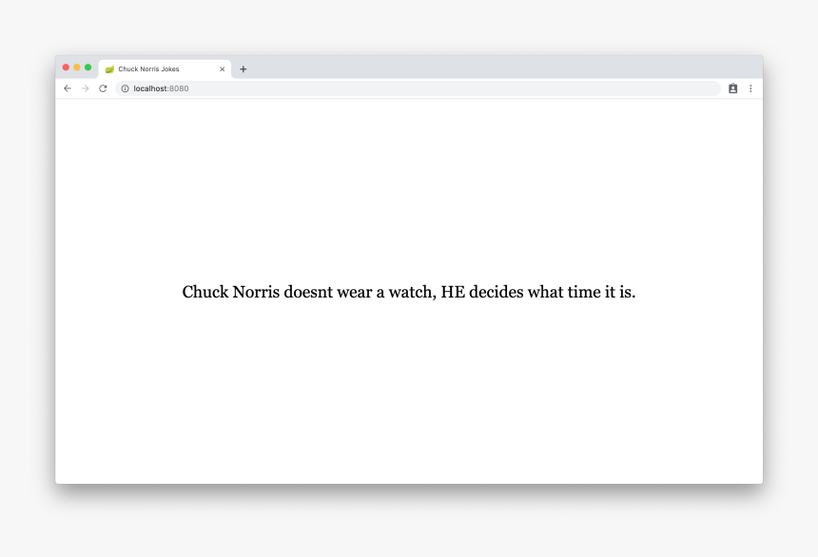Minimize window with yellow button

coord(77,67)
